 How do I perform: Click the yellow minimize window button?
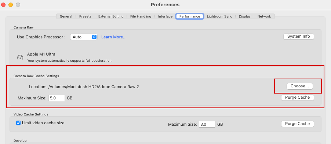click(x=11, y=5)
